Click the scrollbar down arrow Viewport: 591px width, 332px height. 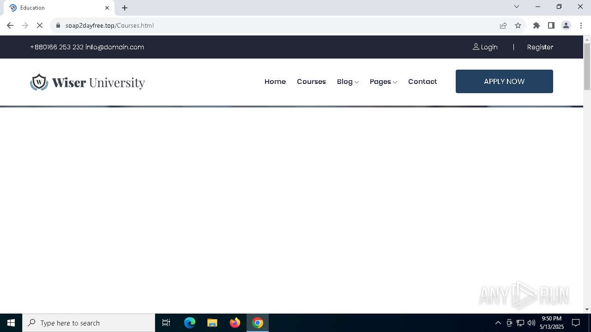coord(587,309)
